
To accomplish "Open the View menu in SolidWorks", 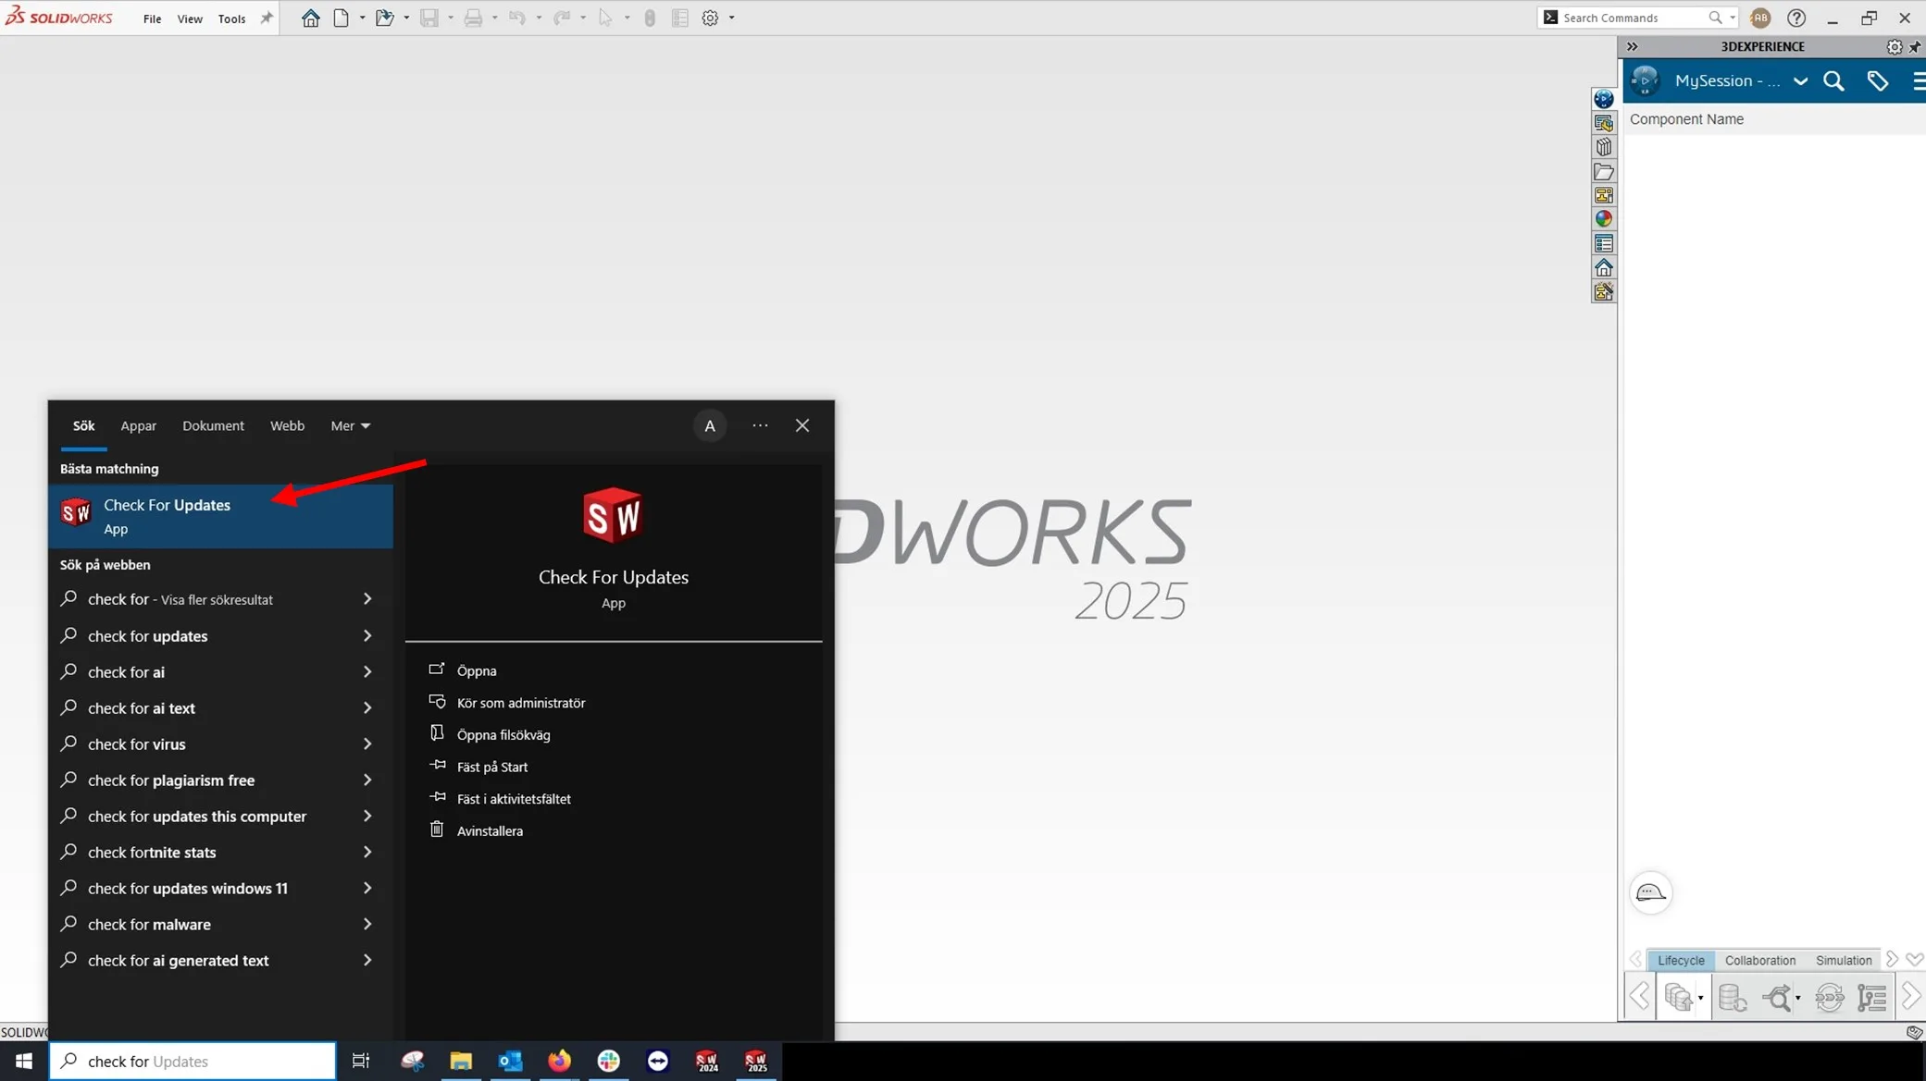I will (190, 18).
